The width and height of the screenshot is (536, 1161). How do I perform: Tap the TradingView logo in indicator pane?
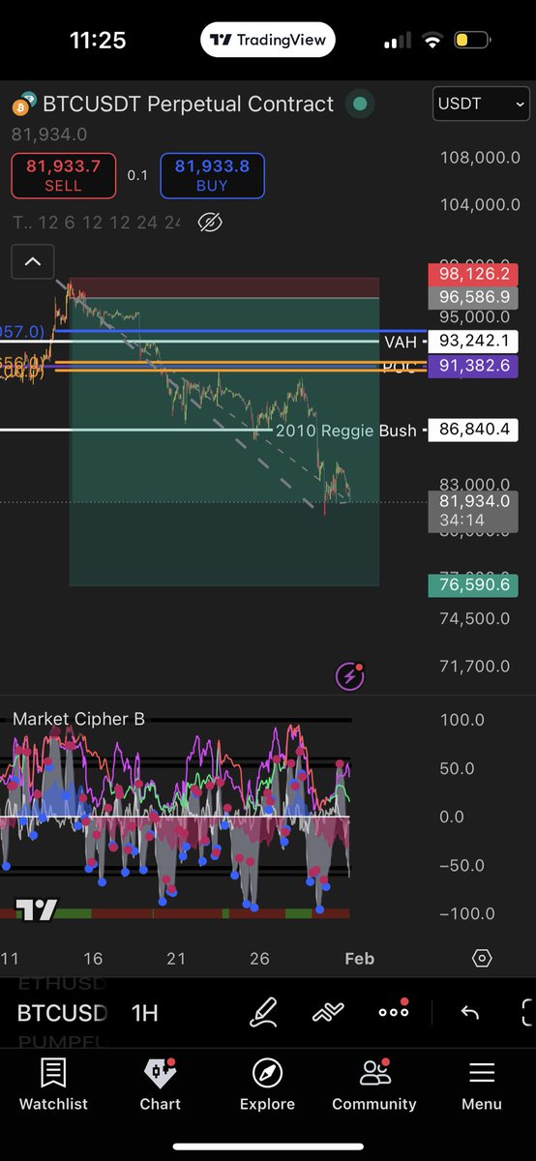[37, 909]
